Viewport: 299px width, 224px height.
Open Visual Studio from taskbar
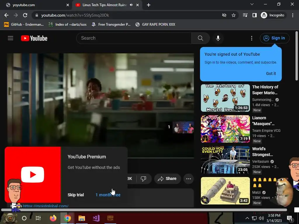pos(96,218)
